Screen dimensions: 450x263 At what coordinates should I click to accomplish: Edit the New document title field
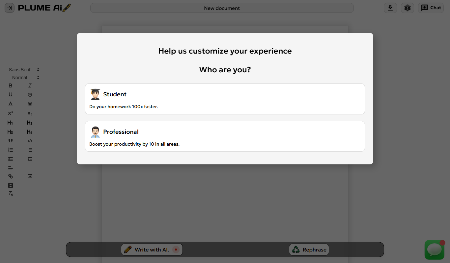pos(222,8)
